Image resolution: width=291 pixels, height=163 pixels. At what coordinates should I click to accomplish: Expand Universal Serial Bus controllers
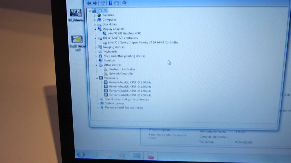[x=98, y=108]
